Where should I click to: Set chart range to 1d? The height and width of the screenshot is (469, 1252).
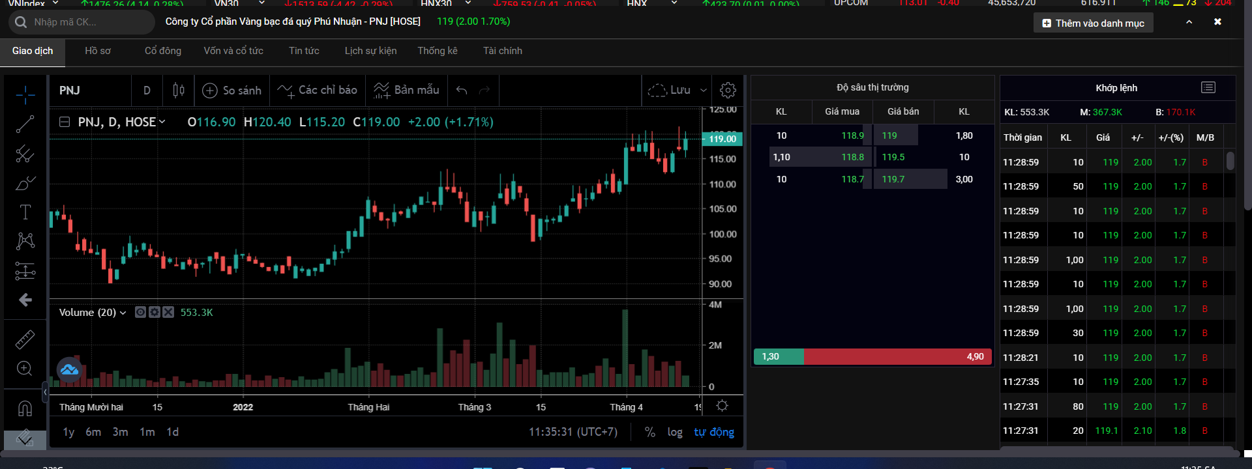[x=173, y=432]
